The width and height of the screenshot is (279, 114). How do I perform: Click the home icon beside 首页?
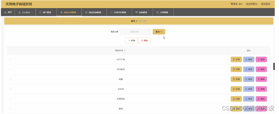5,12
